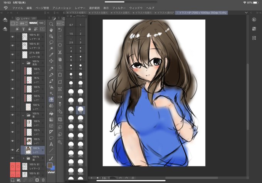The width and height of the screenshot is (262, 183).
Task: Expand the collapsed 服 layer folder
Action: click(x=24, y=158)
